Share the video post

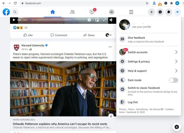pyautogui.click(x=89, y=35)
